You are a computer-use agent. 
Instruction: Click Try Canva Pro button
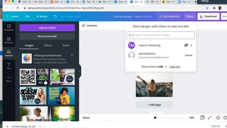click(169, 16)
